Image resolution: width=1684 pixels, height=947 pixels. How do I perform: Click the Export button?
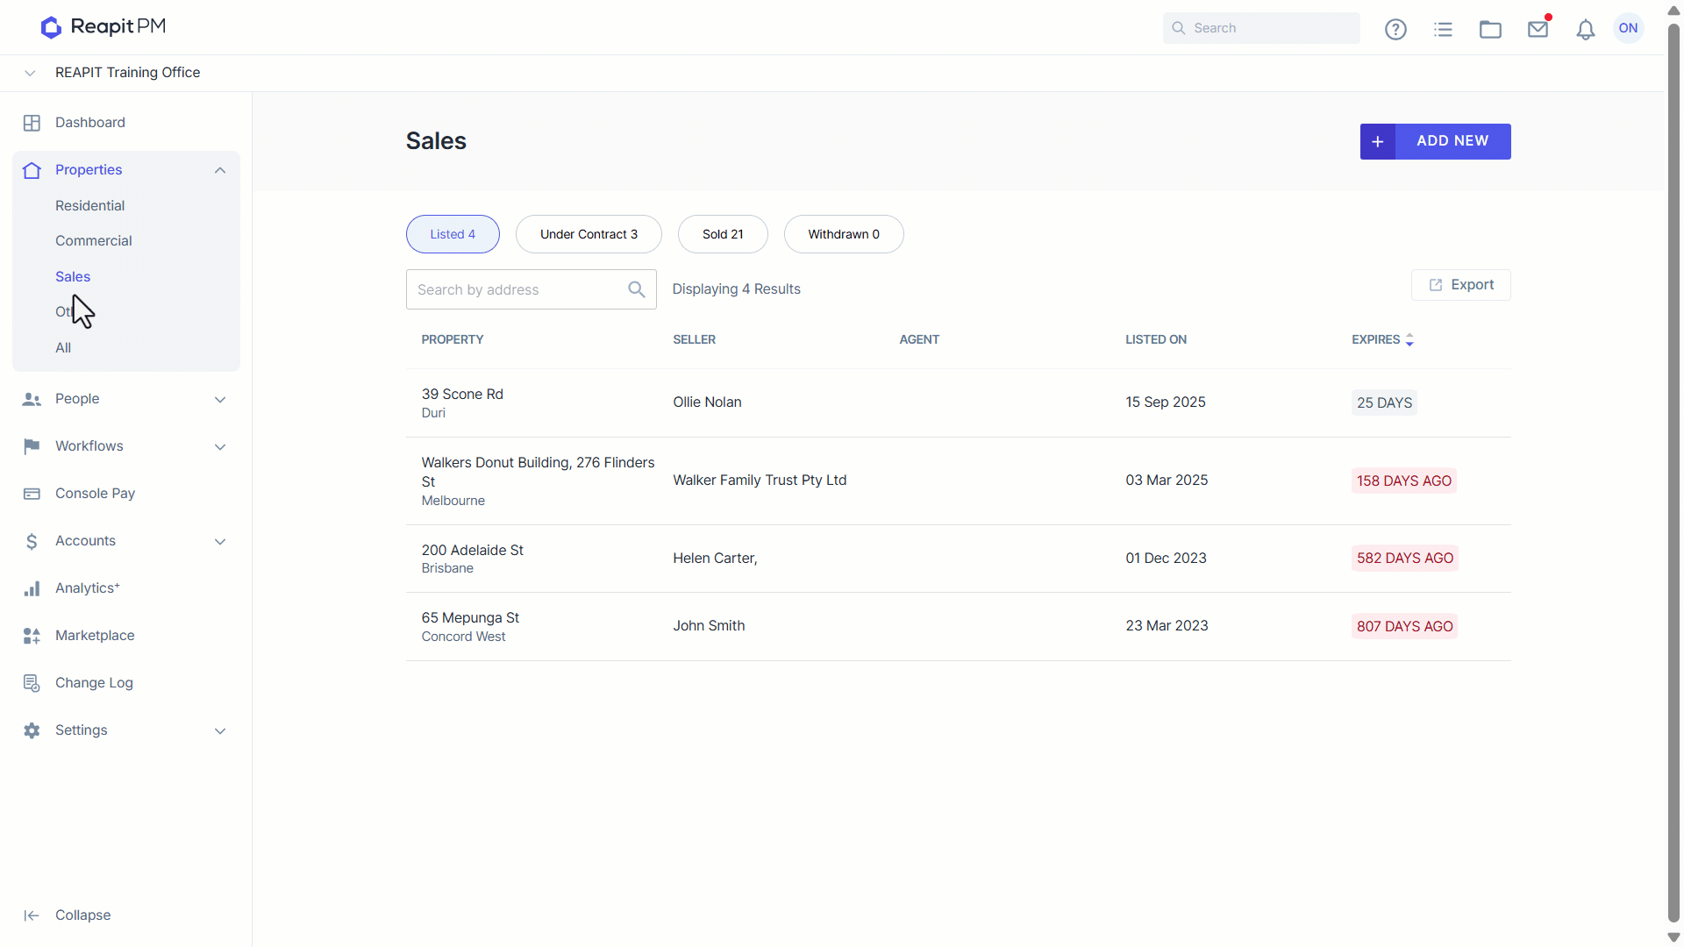(1460, 285)
